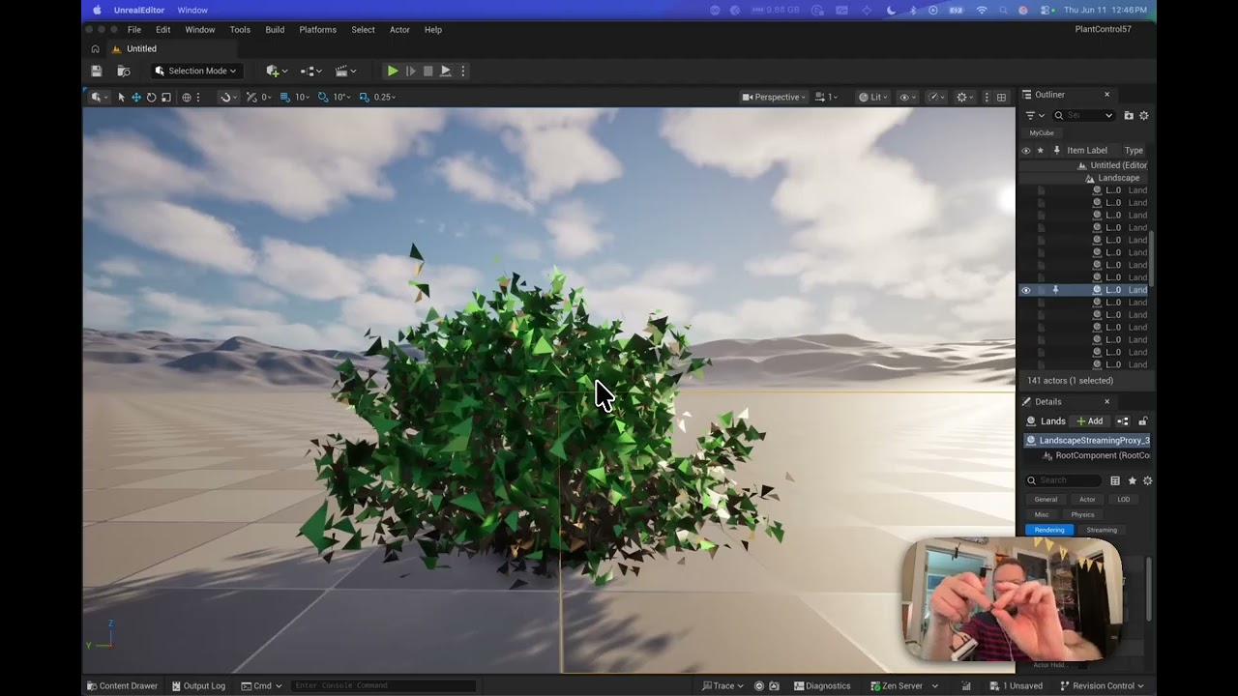Close the Outliner panel tab
Image resolution: width=1238 pixels, height=696 pixels.
pyautogui.click(x=1107, y=95)
